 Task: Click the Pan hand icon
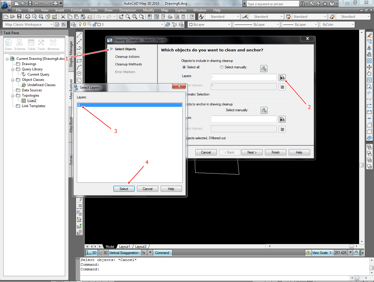click(x=121, y=17)
